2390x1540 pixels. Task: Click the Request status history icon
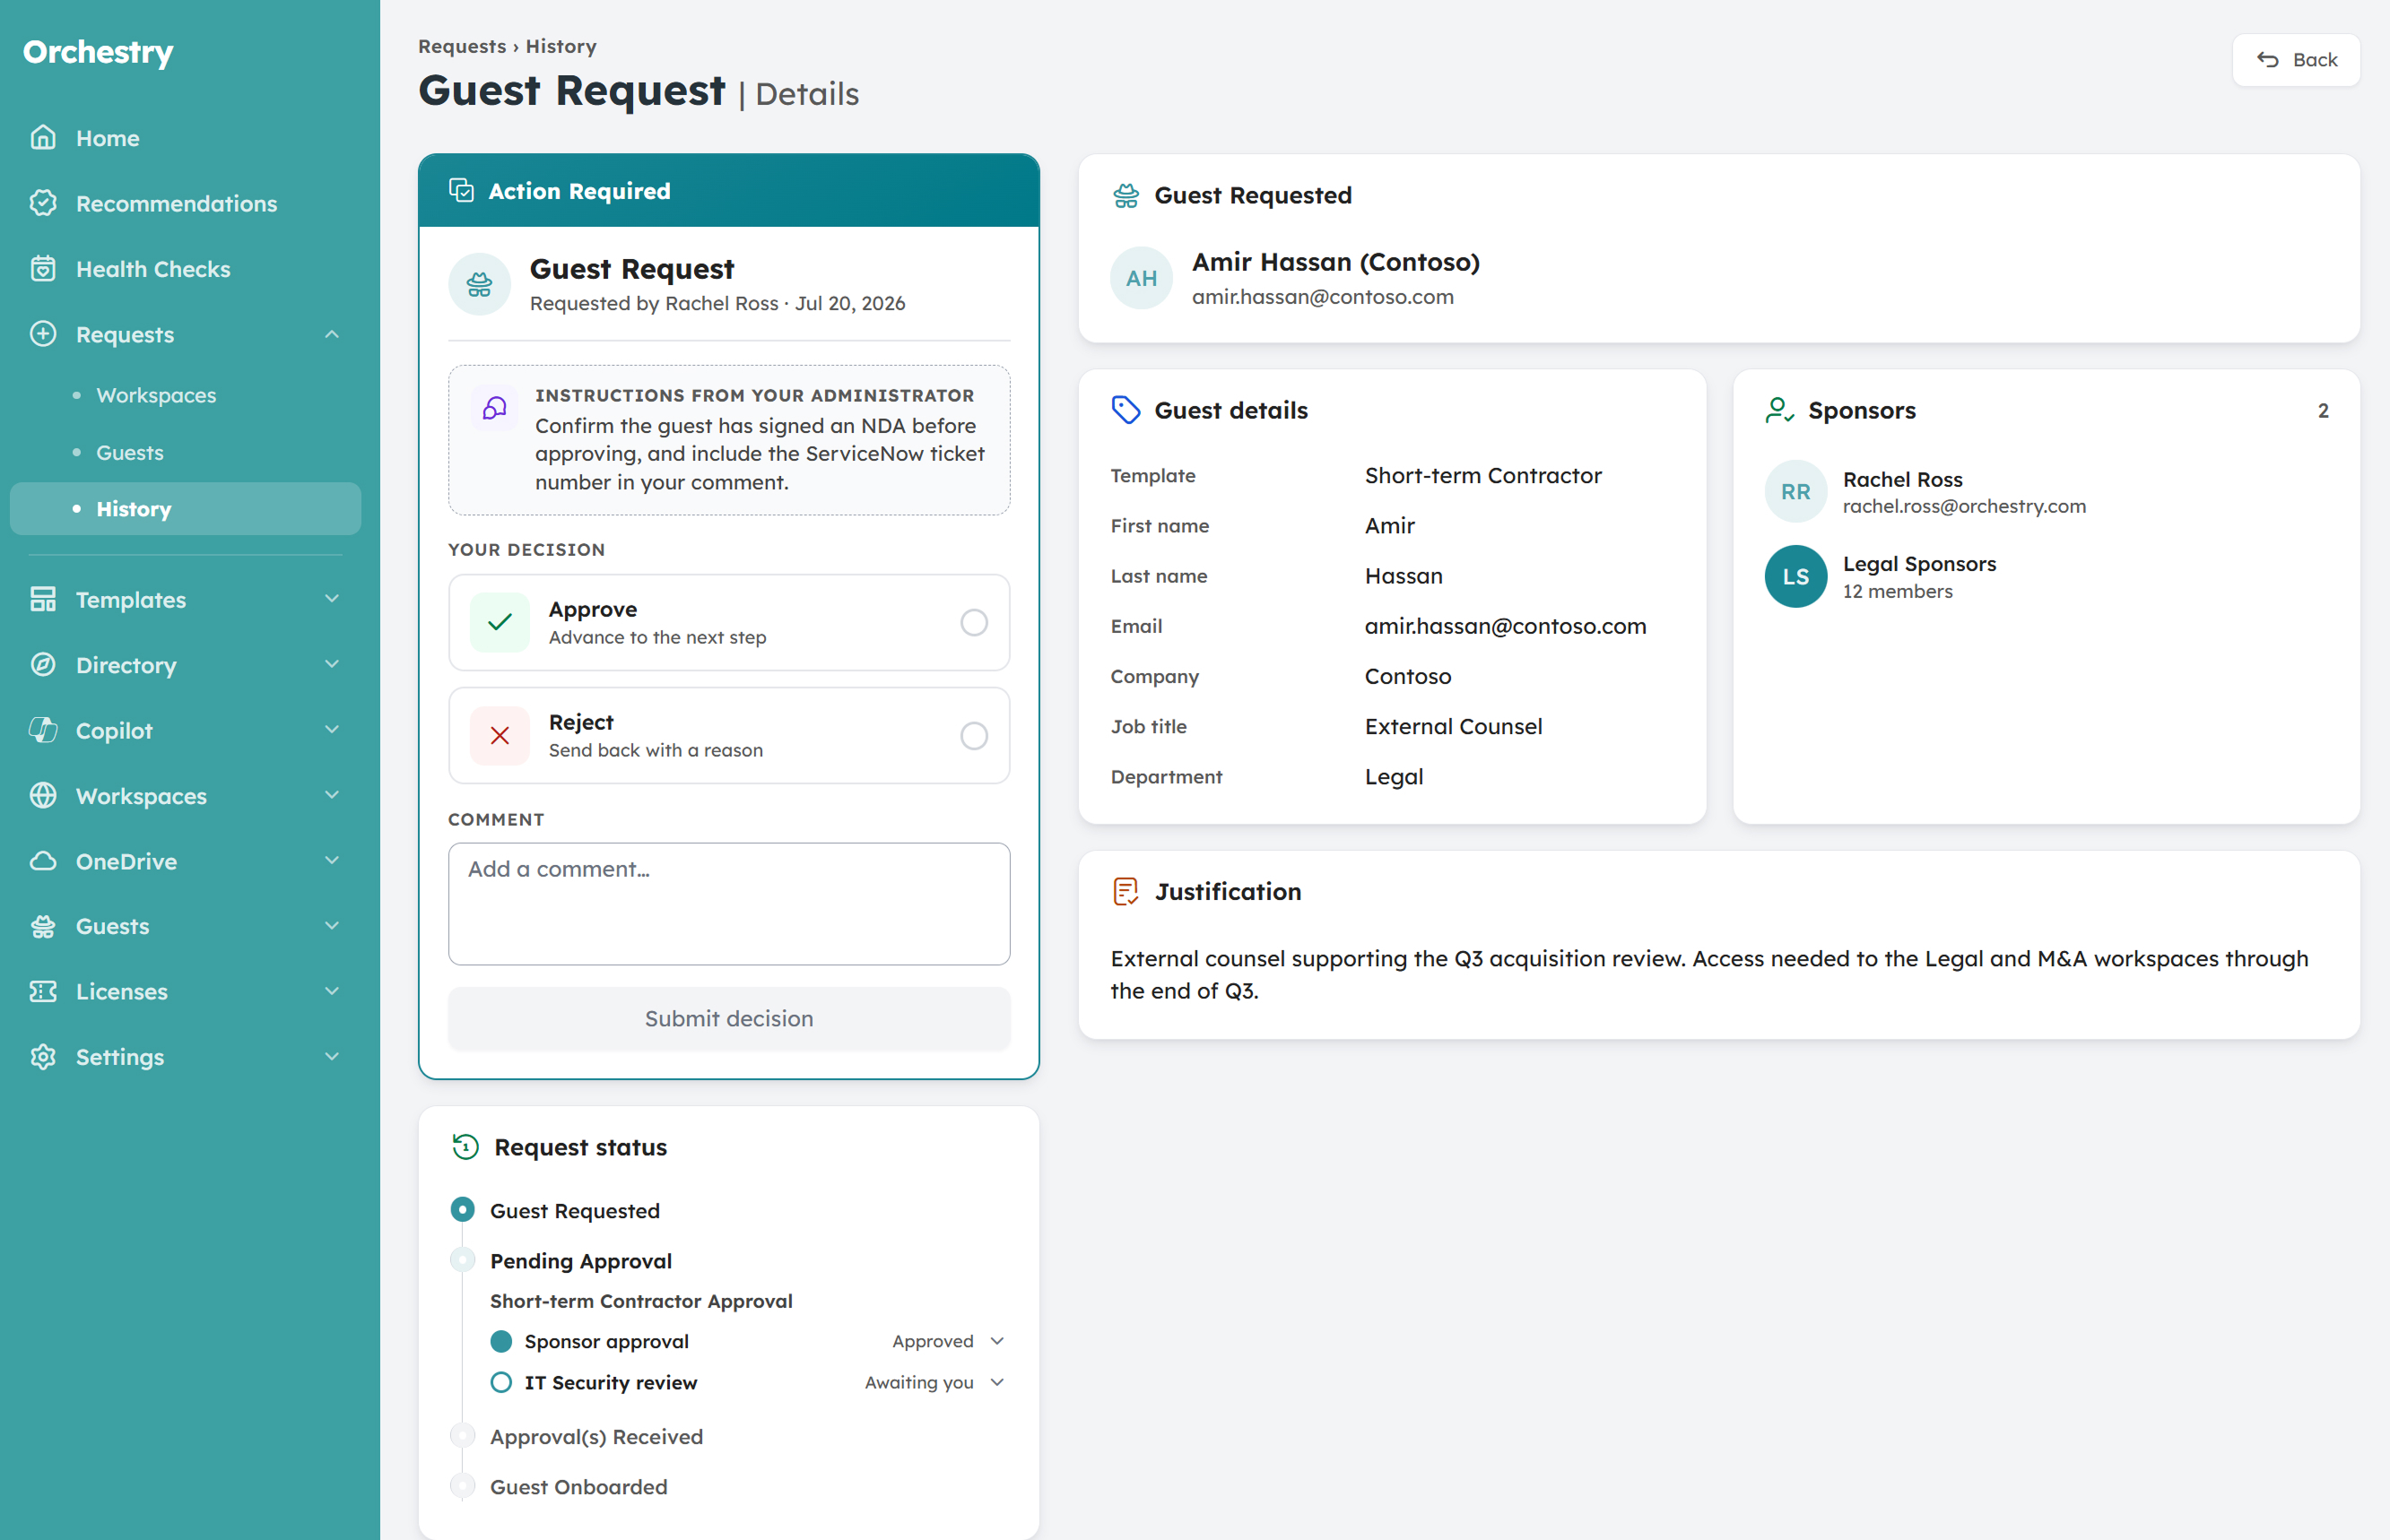[x=465, y=1147]
